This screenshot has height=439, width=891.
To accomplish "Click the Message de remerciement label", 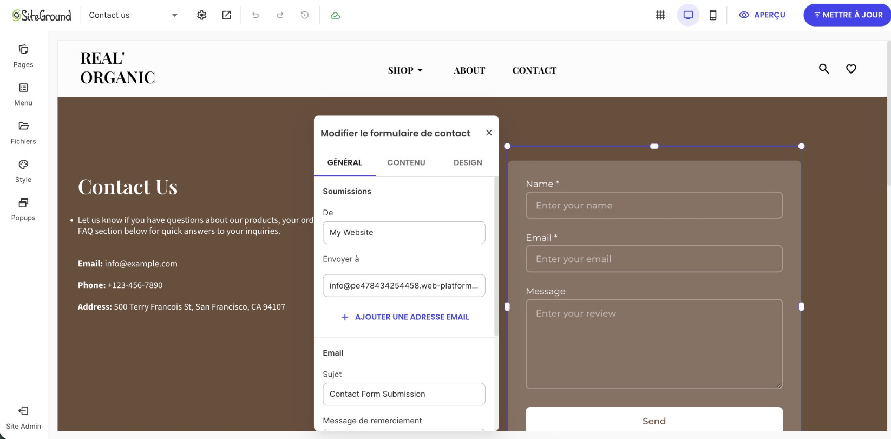I will click(372, 421).
